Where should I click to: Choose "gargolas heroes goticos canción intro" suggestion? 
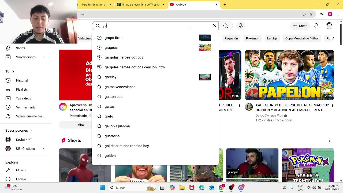(155, 67)
